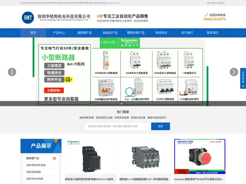This screenshot has height=184, width=246.
Task: Click hot search link 施耐德软启动器
Action: pos(104,118)
